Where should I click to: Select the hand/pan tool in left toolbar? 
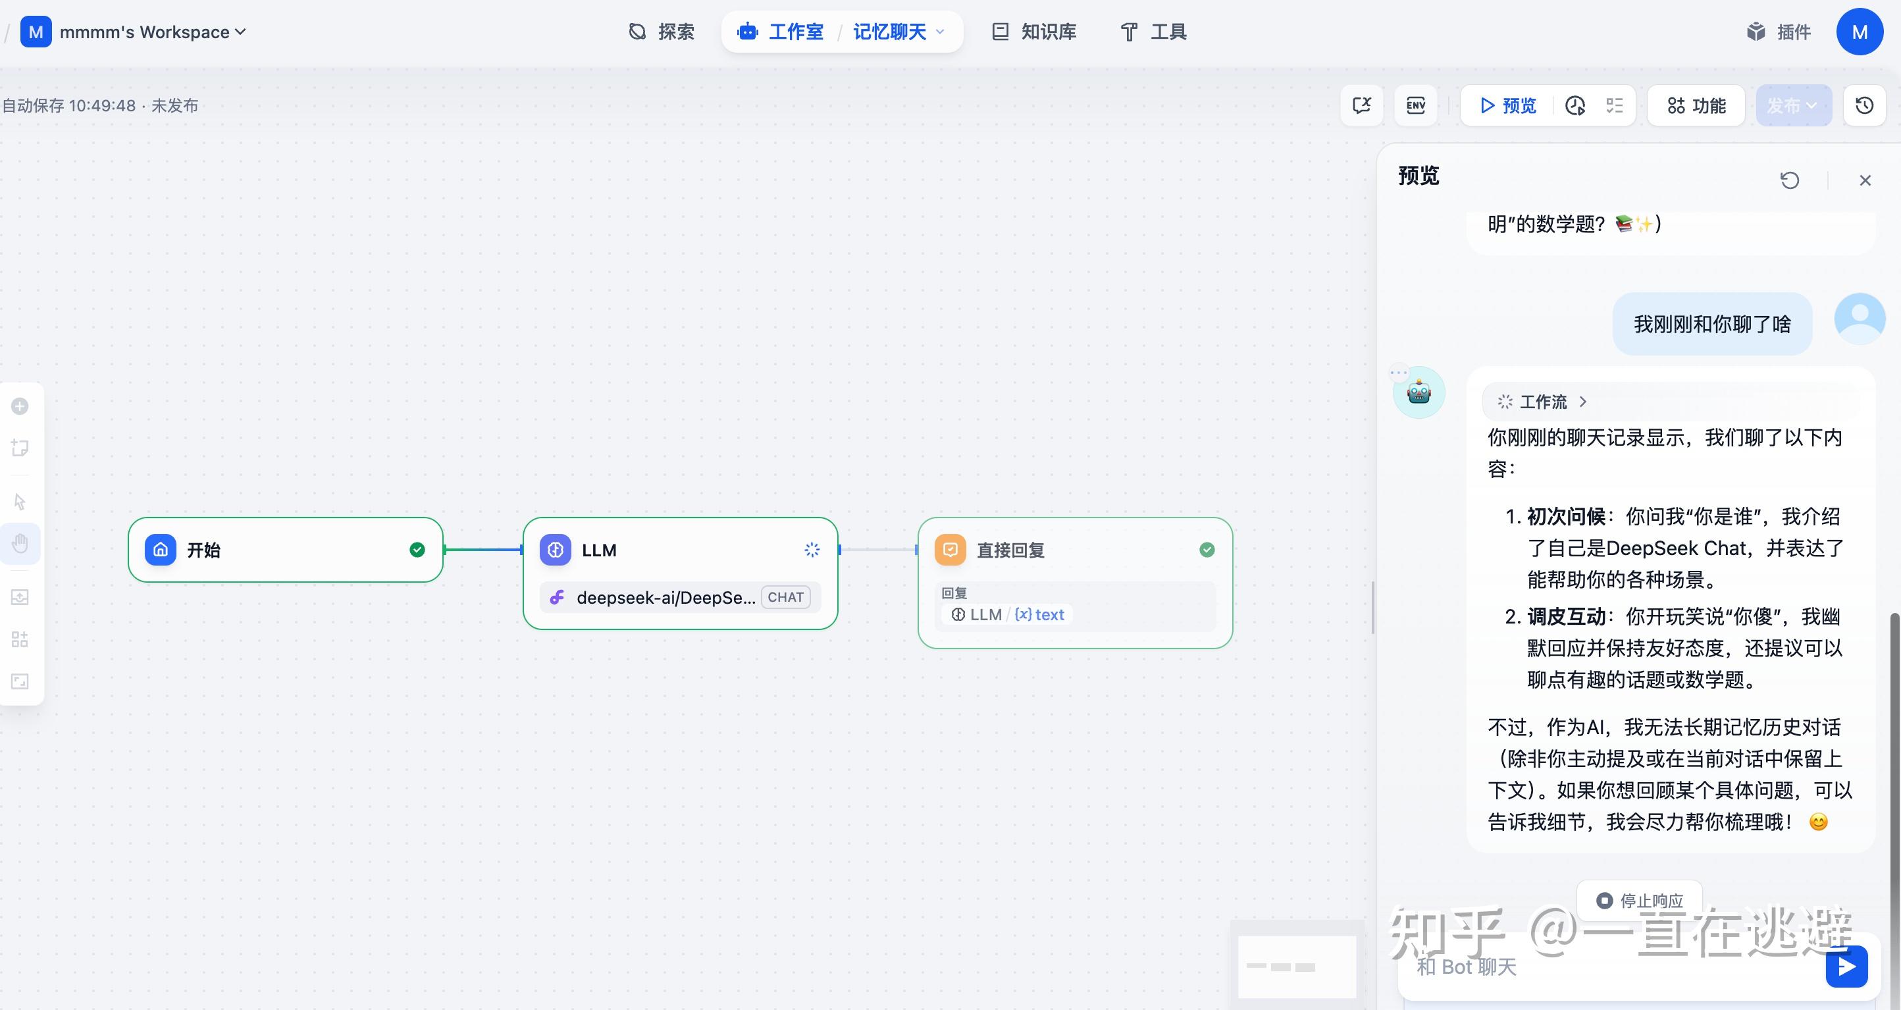[20, 543]
